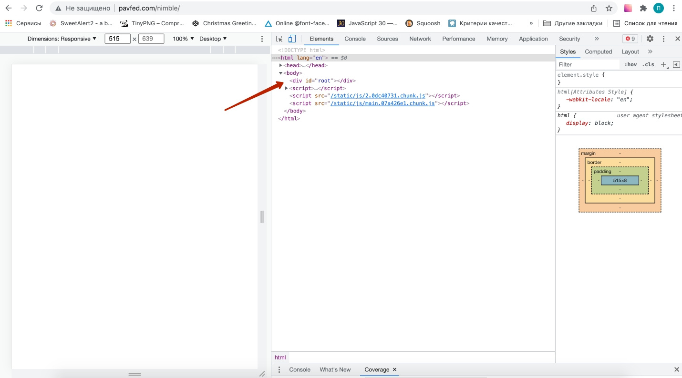Close the Coverage drawer tab
The image size is (682, 378).
point(394,369)
